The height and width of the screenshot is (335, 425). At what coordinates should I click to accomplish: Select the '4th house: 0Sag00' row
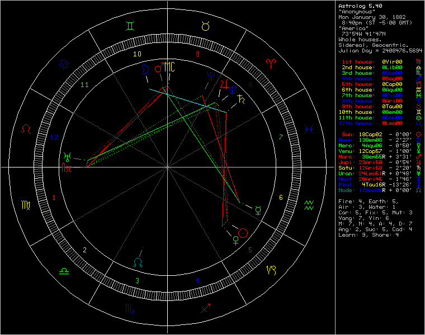tap(381, 79)
